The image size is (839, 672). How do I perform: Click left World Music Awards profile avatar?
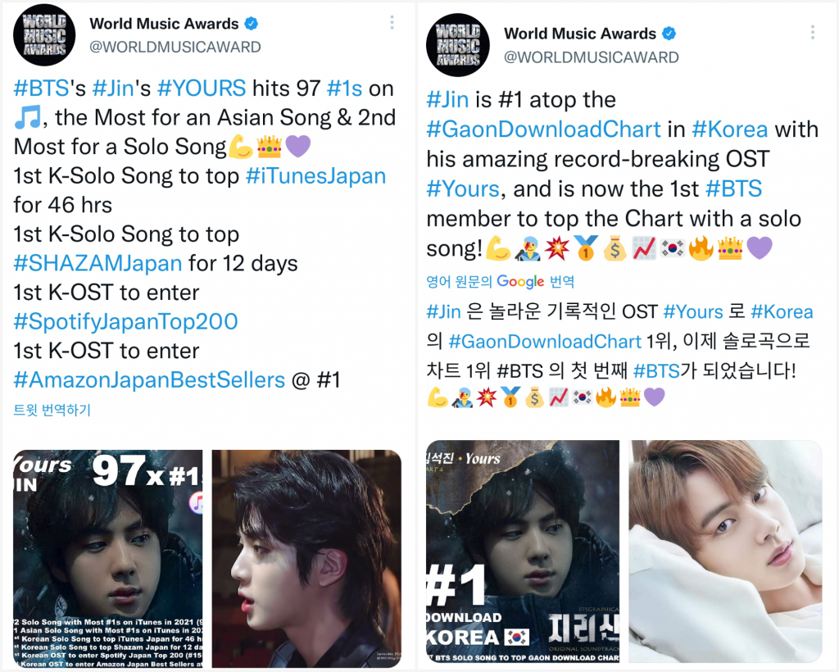(x=44, y=35)
